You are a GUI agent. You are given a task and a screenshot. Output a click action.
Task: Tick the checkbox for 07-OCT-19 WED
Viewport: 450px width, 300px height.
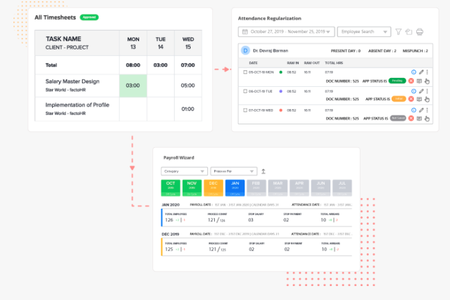click(245, 110)
